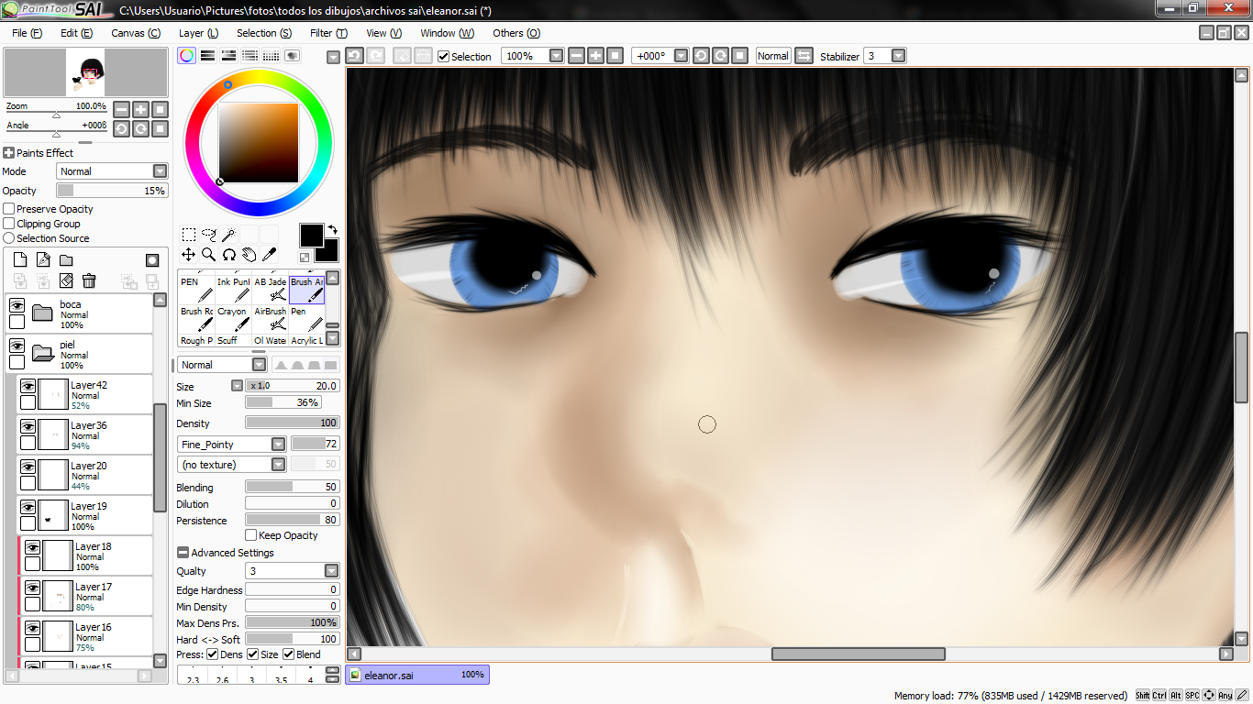
Task: Choose the AB Jade brush
Action: coord(270,290)
